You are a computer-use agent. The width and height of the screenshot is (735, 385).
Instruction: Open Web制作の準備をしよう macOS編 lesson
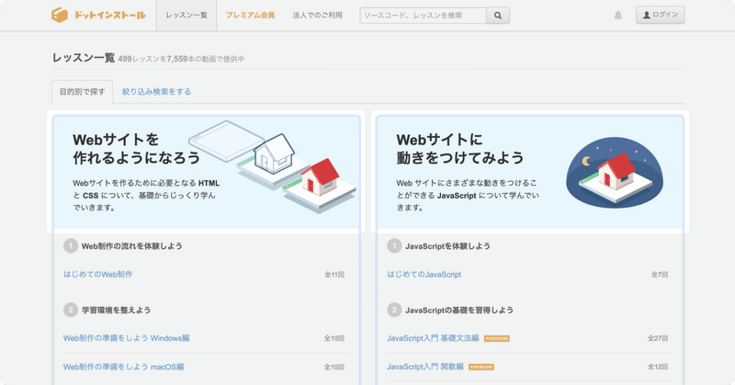(x=124, y=367)
